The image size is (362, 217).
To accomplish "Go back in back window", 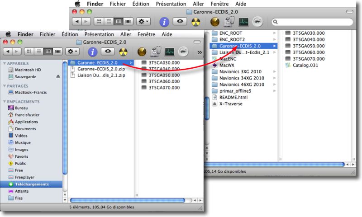I will (77, 21).
